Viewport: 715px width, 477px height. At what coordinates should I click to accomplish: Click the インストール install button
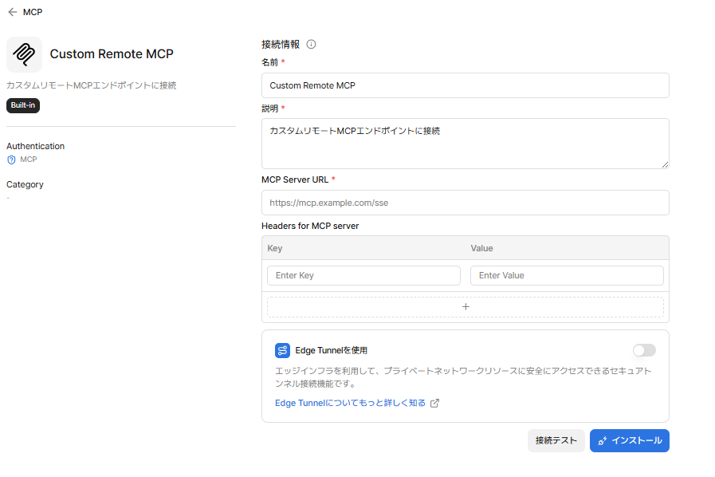(629, 440)
